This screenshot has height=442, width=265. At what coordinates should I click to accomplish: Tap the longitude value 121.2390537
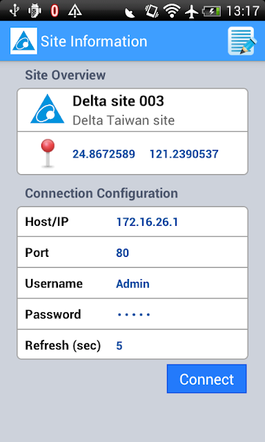pos(184,154)
